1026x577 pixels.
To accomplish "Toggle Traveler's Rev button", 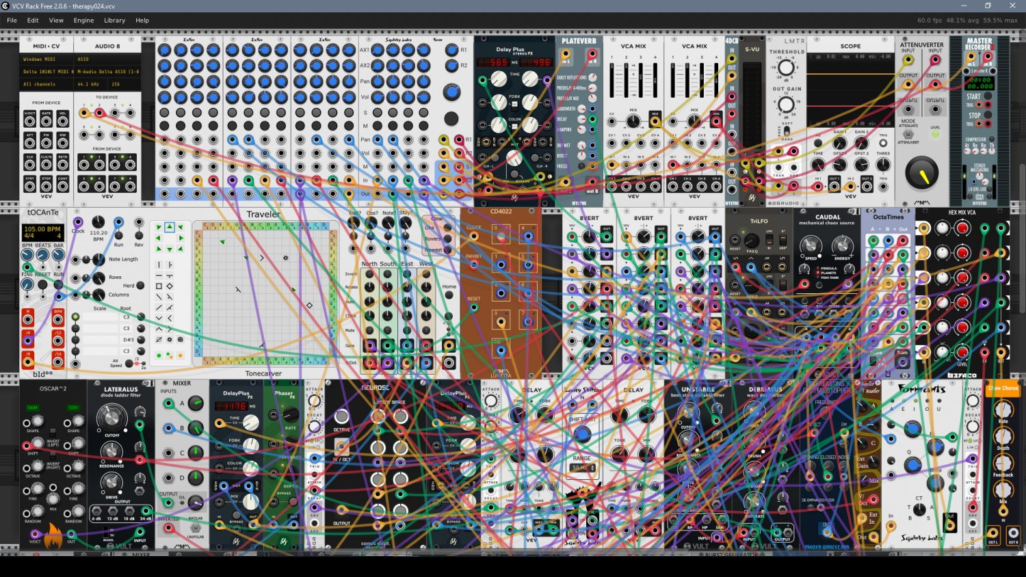I will [139, 234].
